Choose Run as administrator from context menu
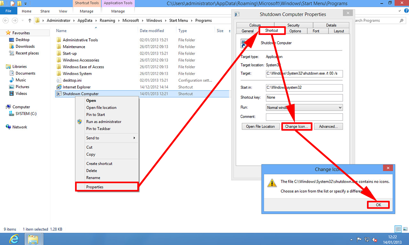 pyautogui.click(x=107, y=122)
